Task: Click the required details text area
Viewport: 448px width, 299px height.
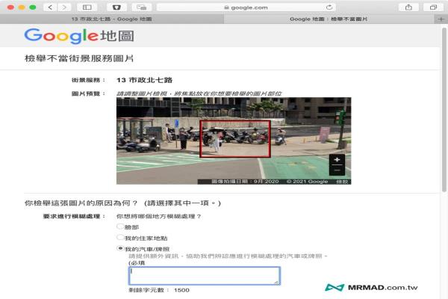Action: coord(205,276)
